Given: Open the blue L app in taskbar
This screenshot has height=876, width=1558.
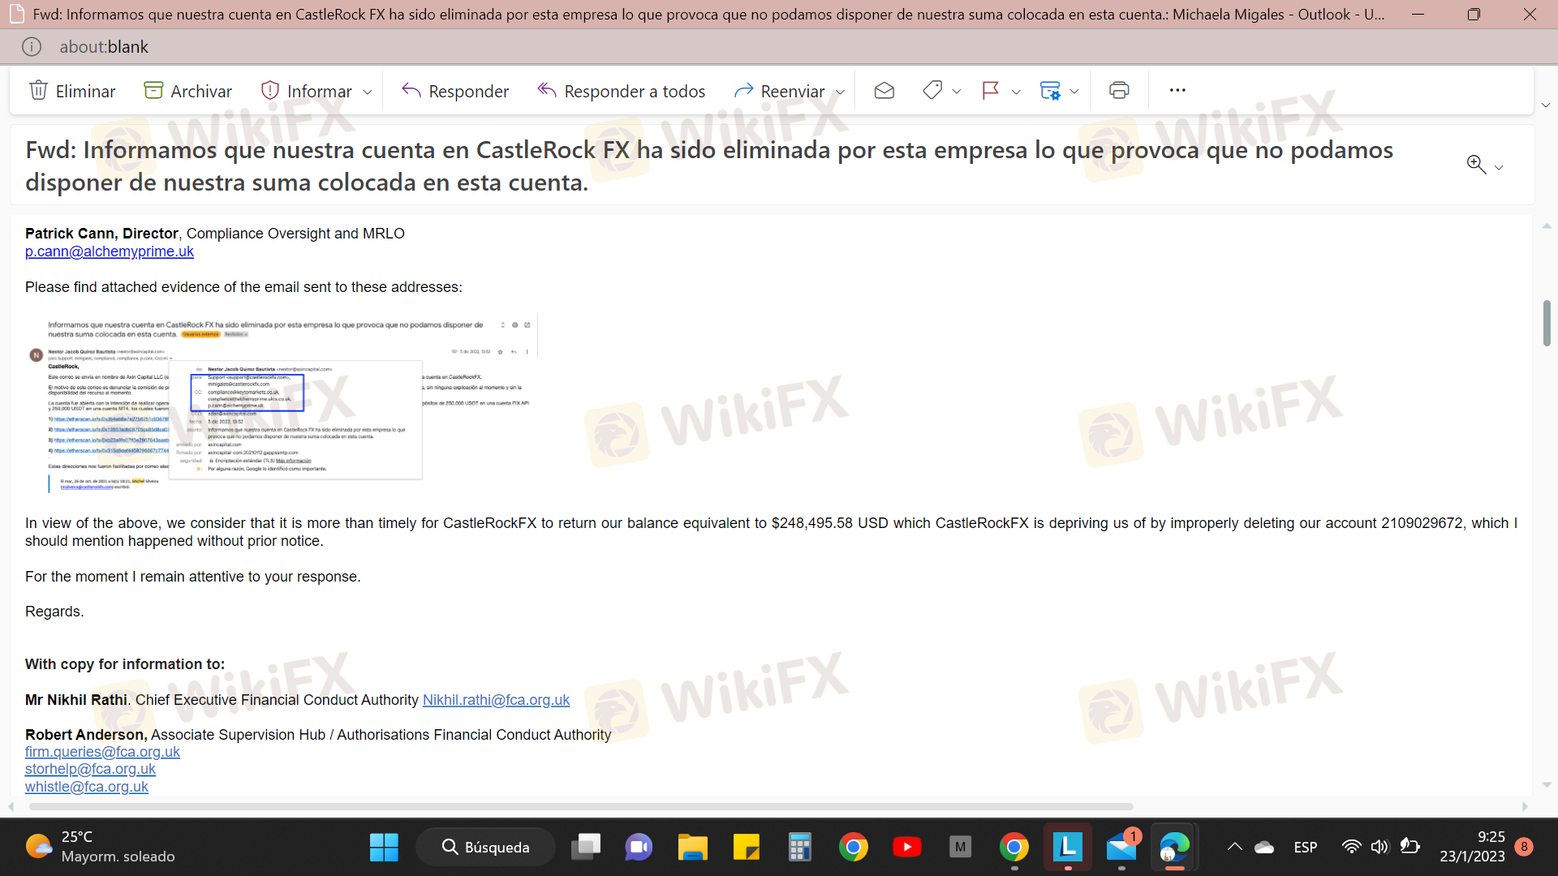Looking at the screenshot, I should point(1068,847).
